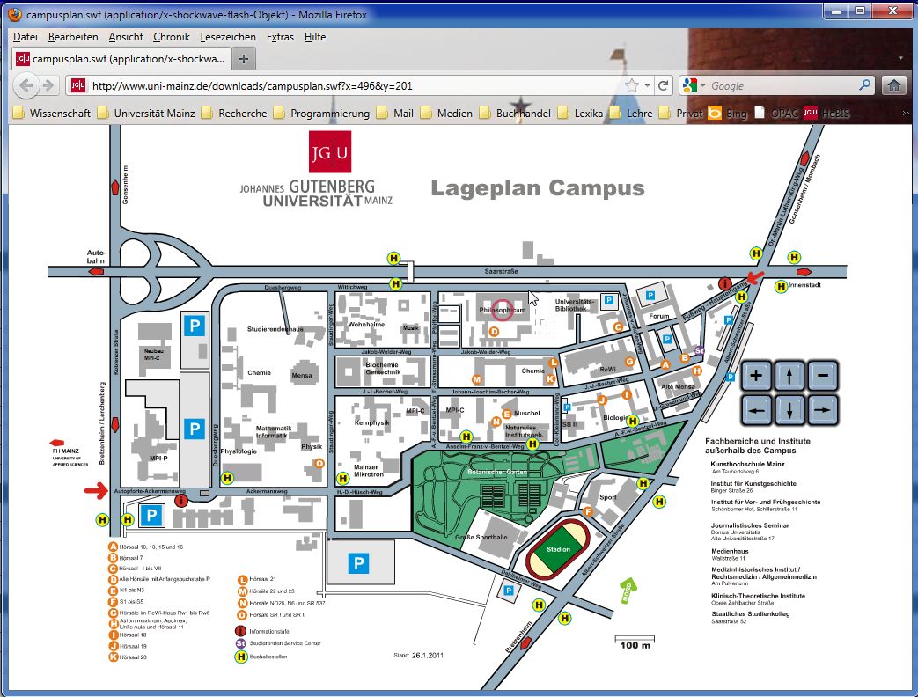
Task: Open a new tab with the plus button
Action: click(x=244, y=58)
